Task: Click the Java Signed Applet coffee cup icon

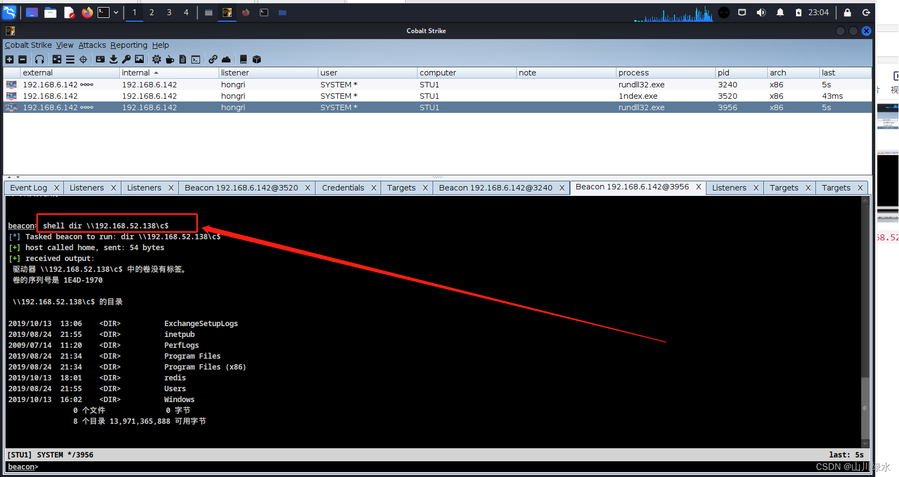Action: tap(170, 59)
